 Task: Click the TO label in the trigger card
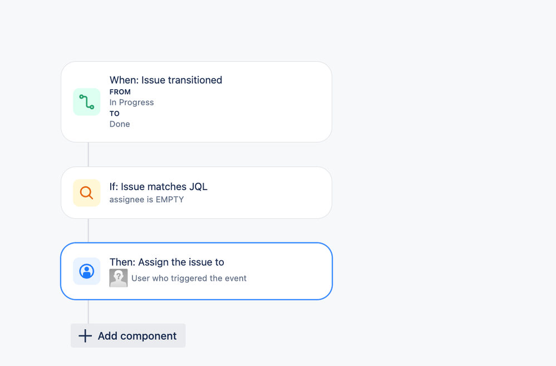[x=114, y=114]
